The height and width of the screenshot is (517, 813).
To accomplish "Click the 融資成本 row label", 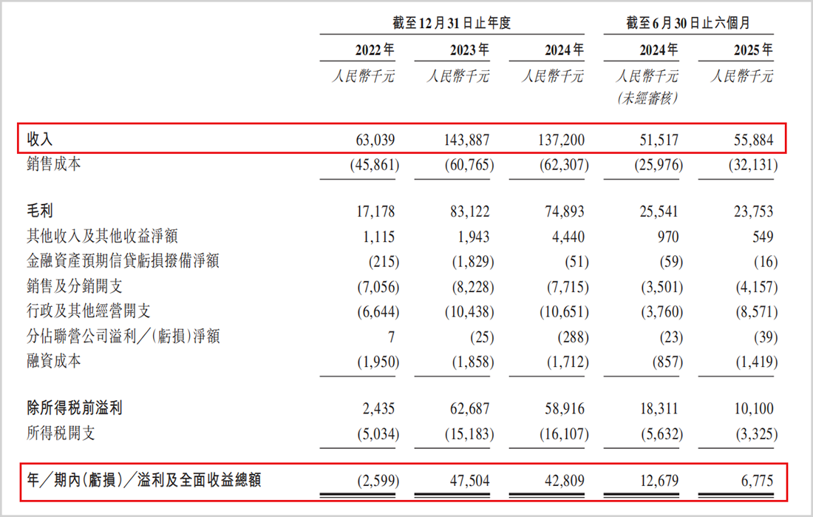I will point(54,361).
